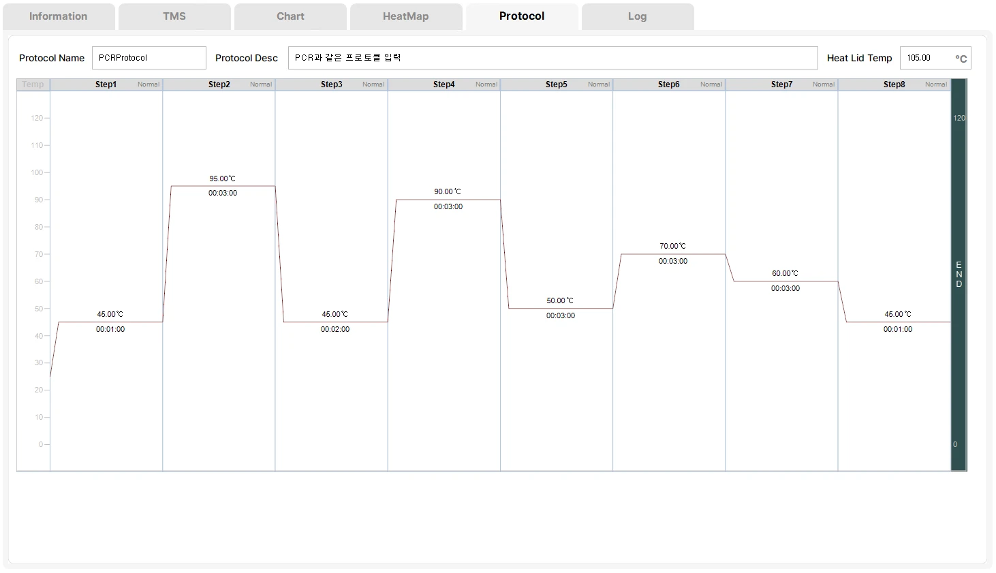Image resolution: width=996 pixels, height=573 pixels.
Task: Click the 45.00℃ temperature in Step8
Action: [x=898, y=314]
